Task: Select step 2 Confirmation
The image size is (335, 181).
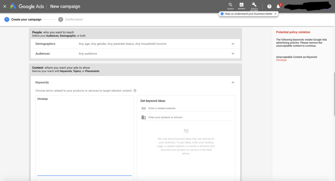Action: [x=71, y=19]
